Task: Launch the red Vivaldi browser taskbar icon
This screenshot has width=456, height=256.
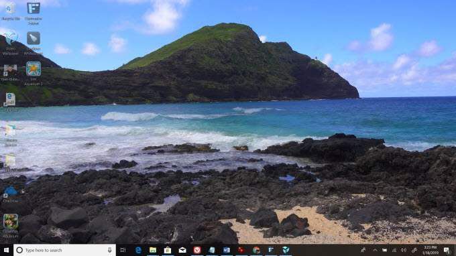Action: click(x=197, y=250)
